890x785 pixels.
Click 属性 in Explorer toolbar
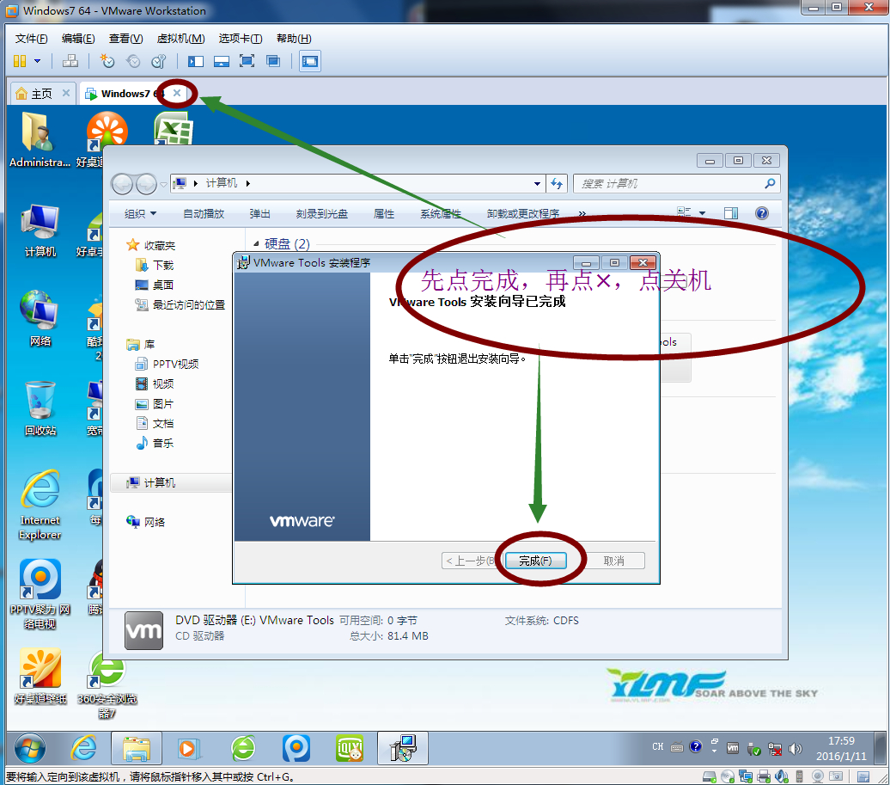click(x=384, y=214)
